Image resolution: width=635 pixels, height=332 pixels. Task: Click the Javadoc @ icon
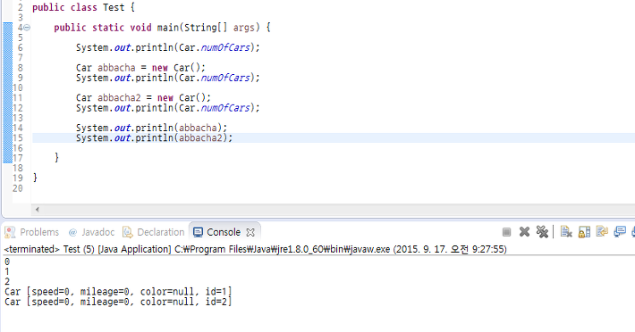[x=72, y=232]
